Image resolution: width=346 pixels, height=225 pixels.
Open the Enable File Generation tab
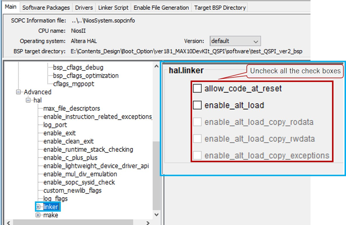(162, 8)
